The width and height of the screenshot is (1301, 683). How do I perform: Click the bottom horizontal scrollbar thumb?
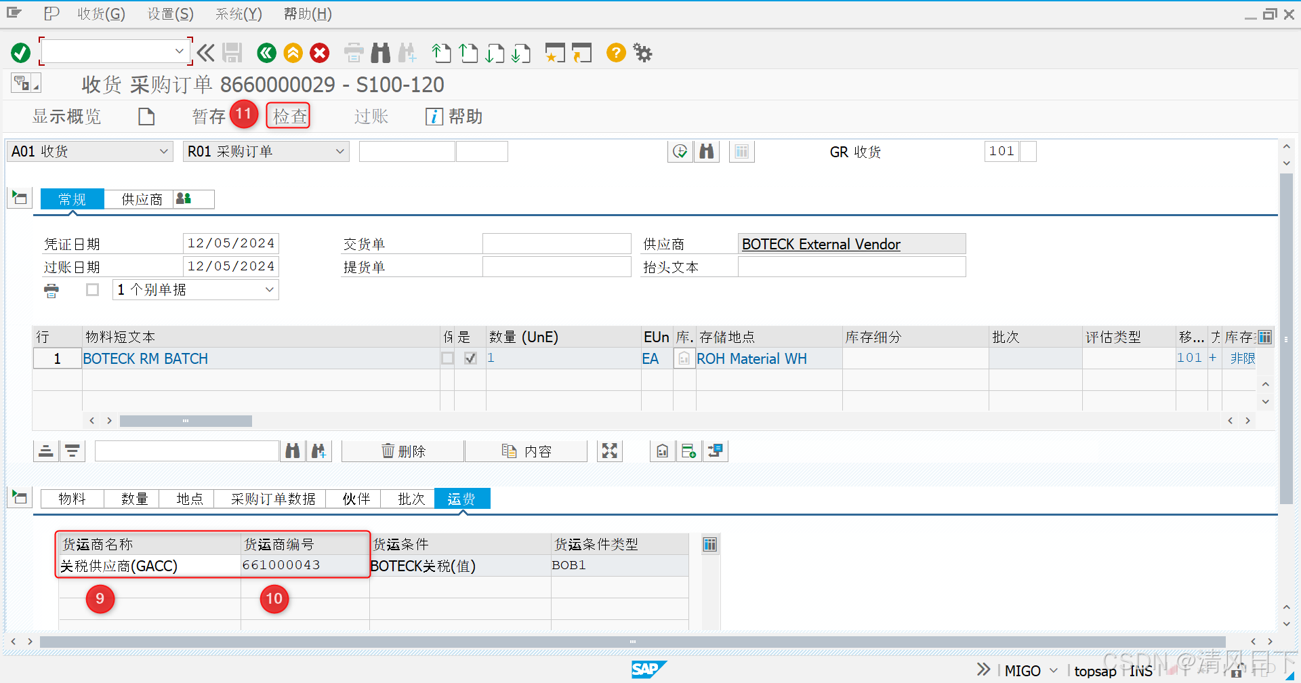coord(632,641)
